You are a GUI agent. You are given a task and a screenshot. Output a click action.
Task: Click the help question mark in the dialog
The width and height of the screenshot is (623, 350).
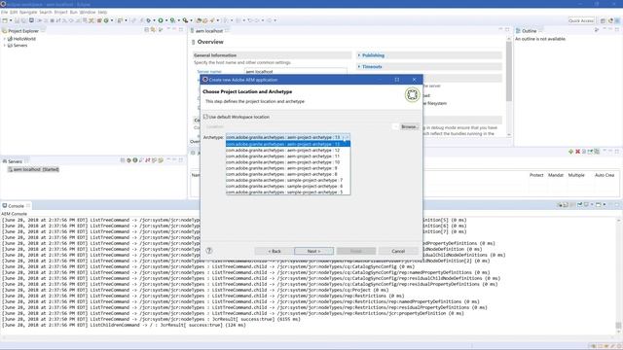(209, 251)
